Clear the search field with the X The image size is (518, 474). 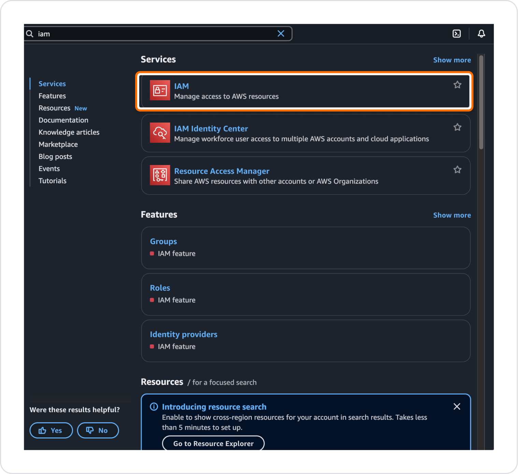pos(281,33)
